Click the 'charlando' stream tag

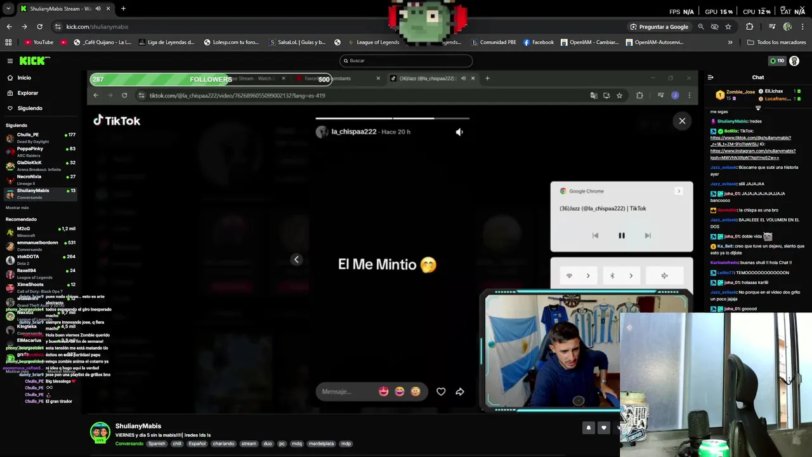click(x=223, y=444)
